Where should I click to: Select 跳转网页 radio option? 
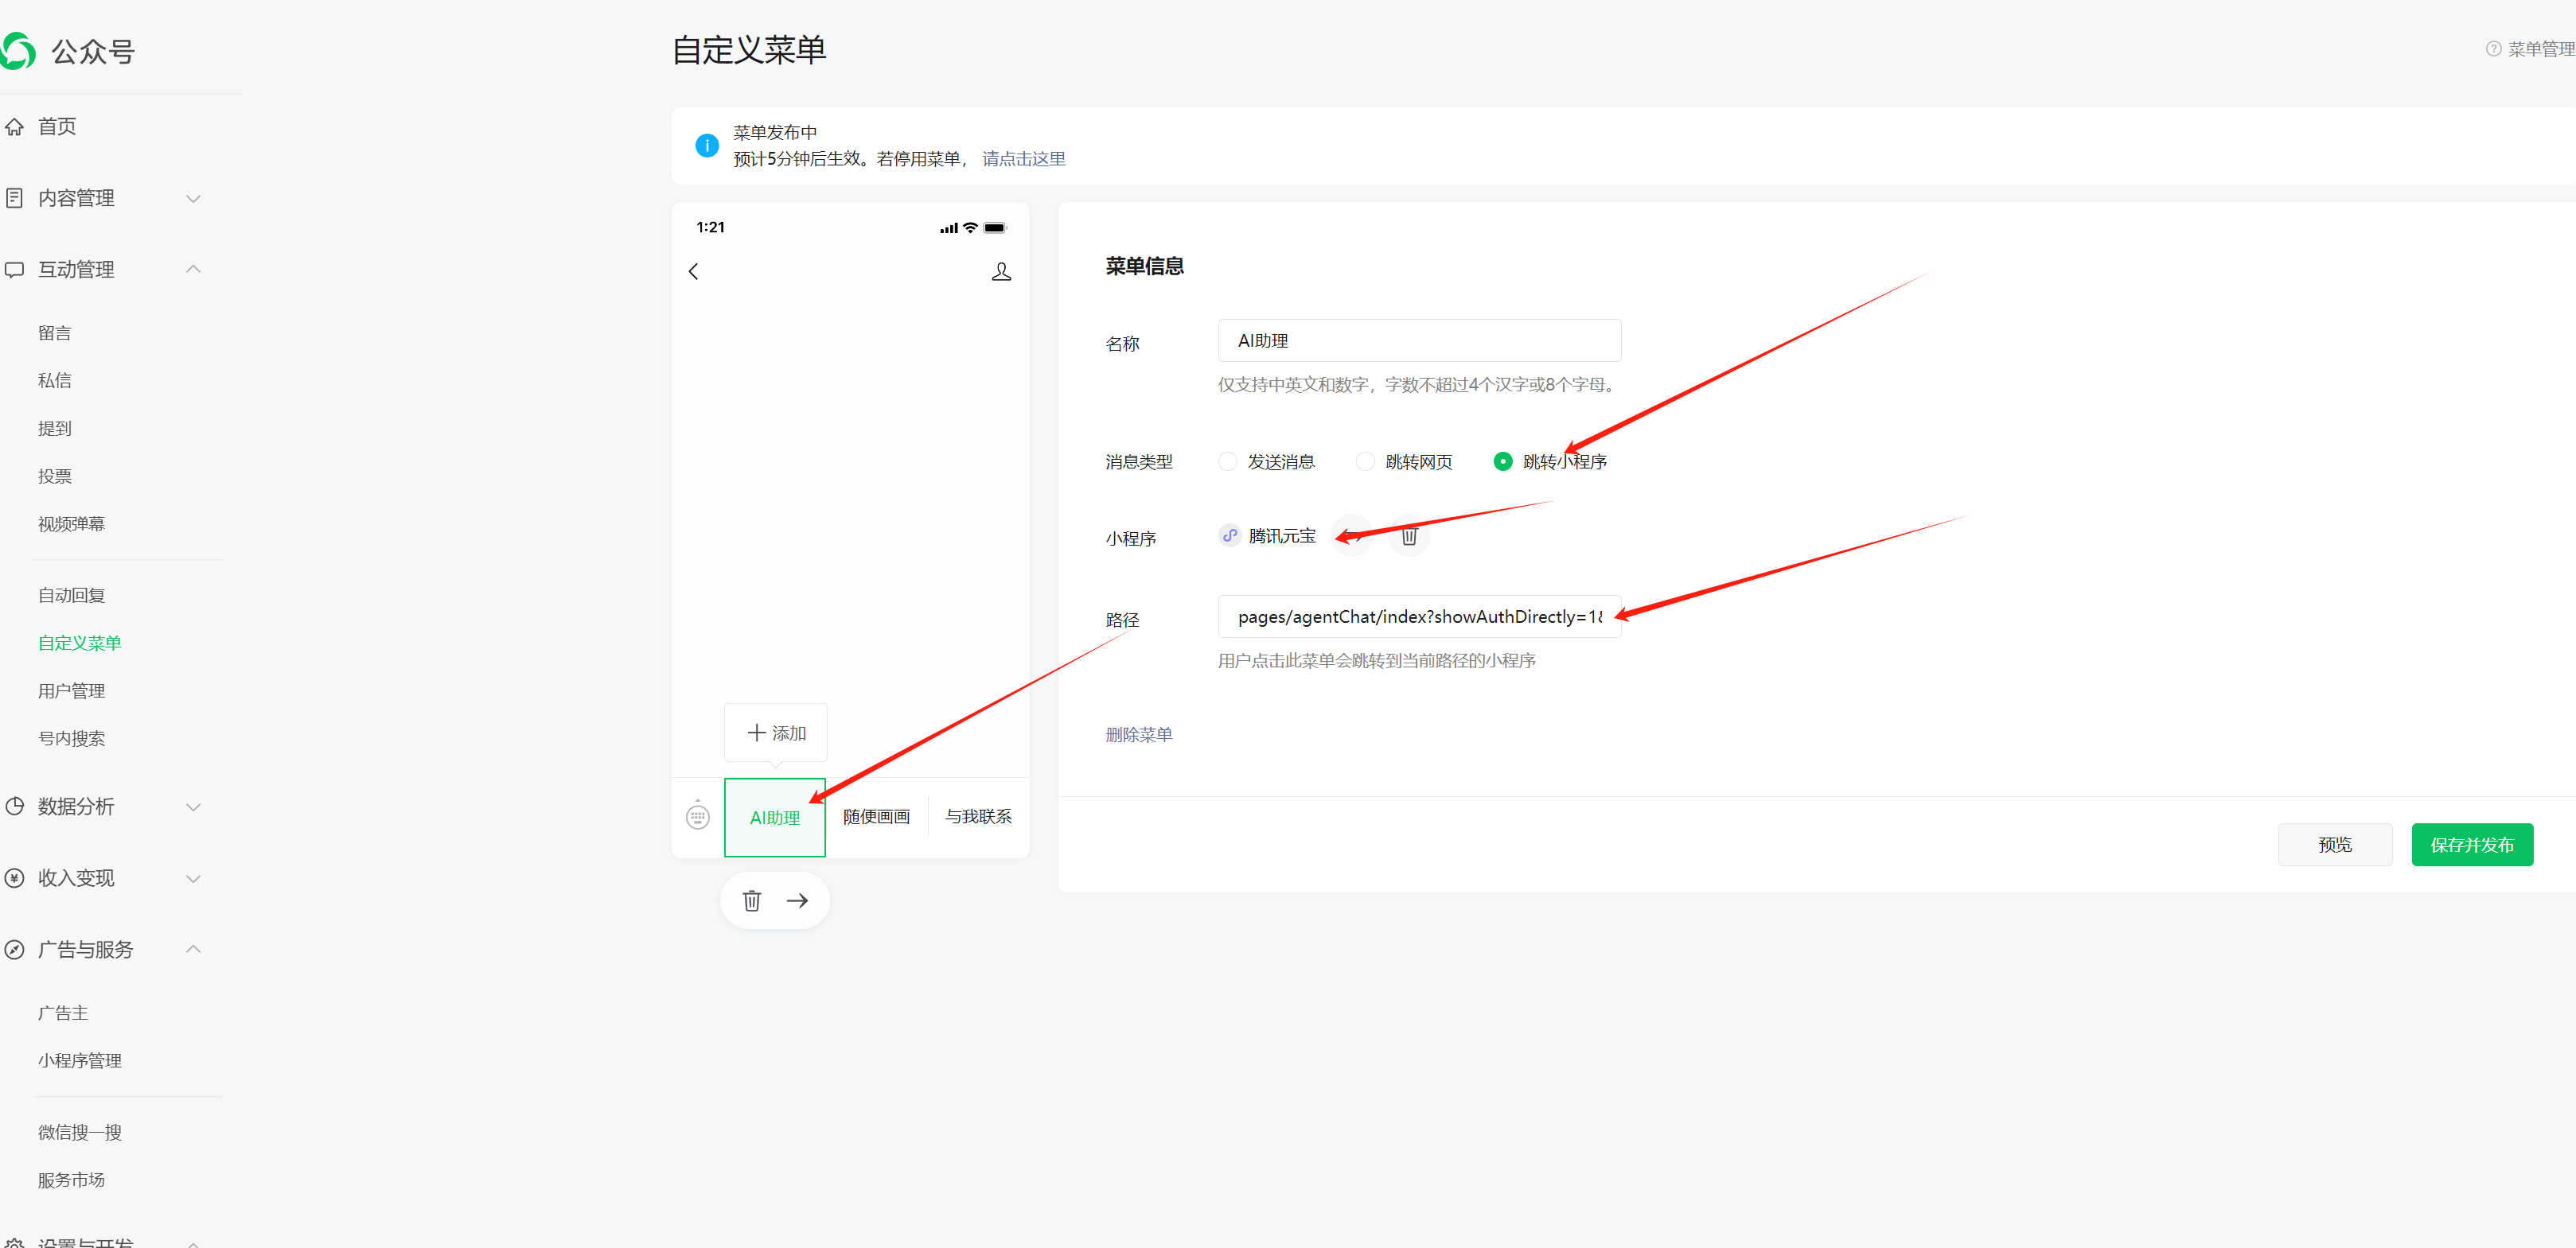pyautogui.click(x=1365, y=461)
